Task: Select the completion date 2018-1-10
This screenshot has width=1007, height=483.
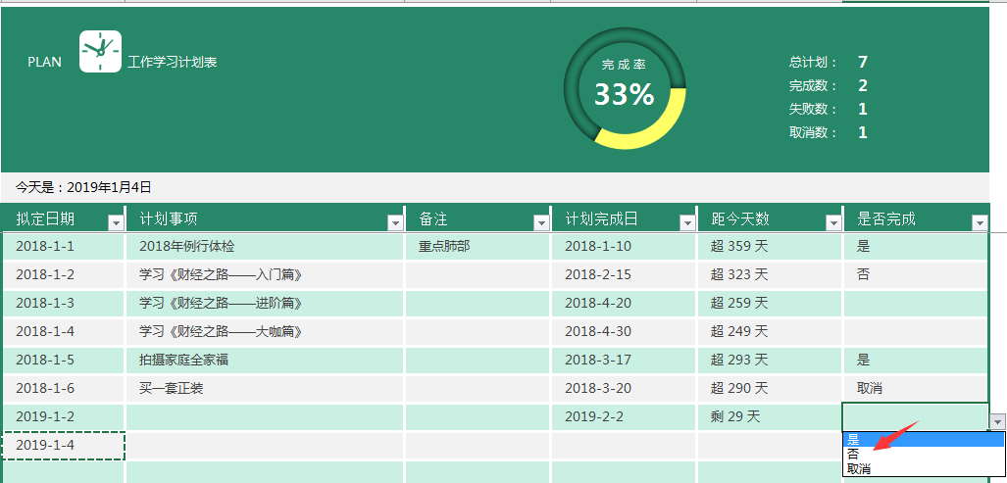Action: [624, 246]
